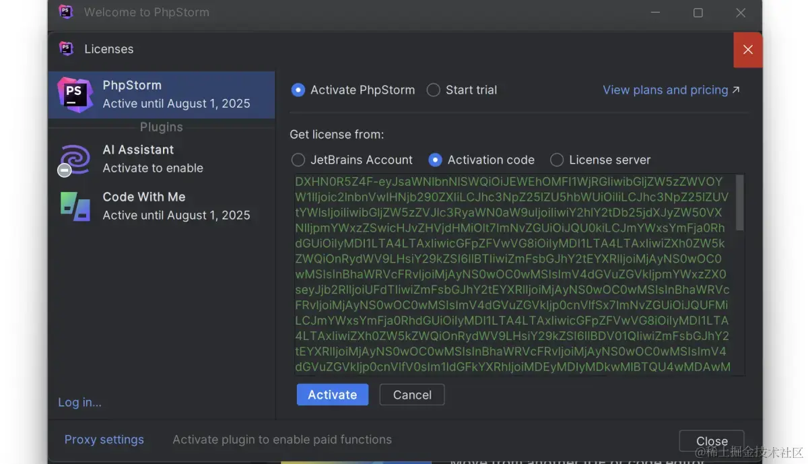Click the PhpStorm icon in Licenses dialog header
The width and height of the screenshot is (808, 464).
66,48
